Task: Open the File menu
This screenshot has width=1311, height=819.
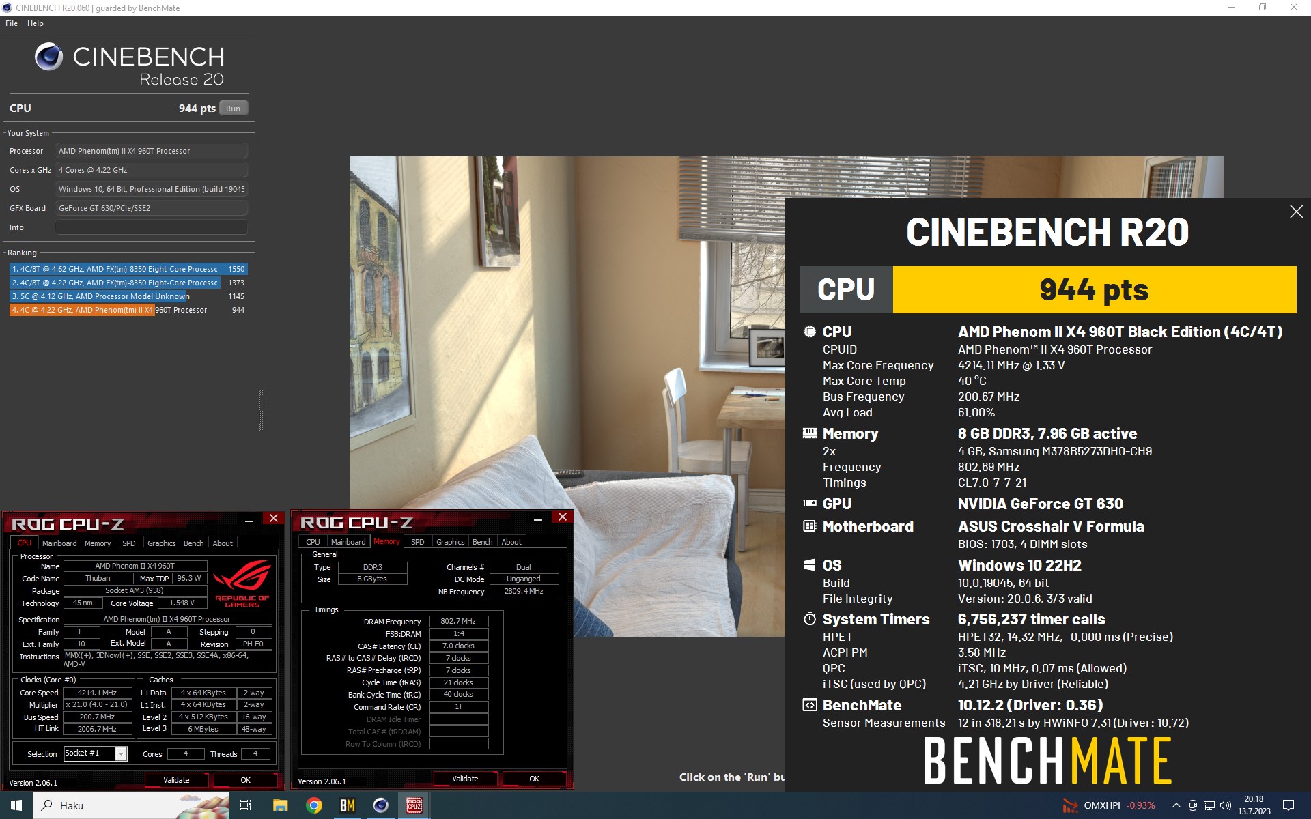Action: (12, 23)
